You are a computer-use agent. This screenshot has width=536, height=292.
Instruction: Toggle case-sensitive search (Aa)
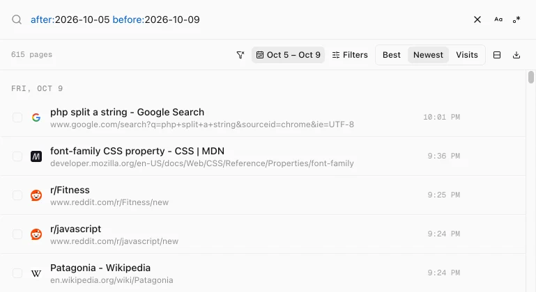(x=498, y=19)
